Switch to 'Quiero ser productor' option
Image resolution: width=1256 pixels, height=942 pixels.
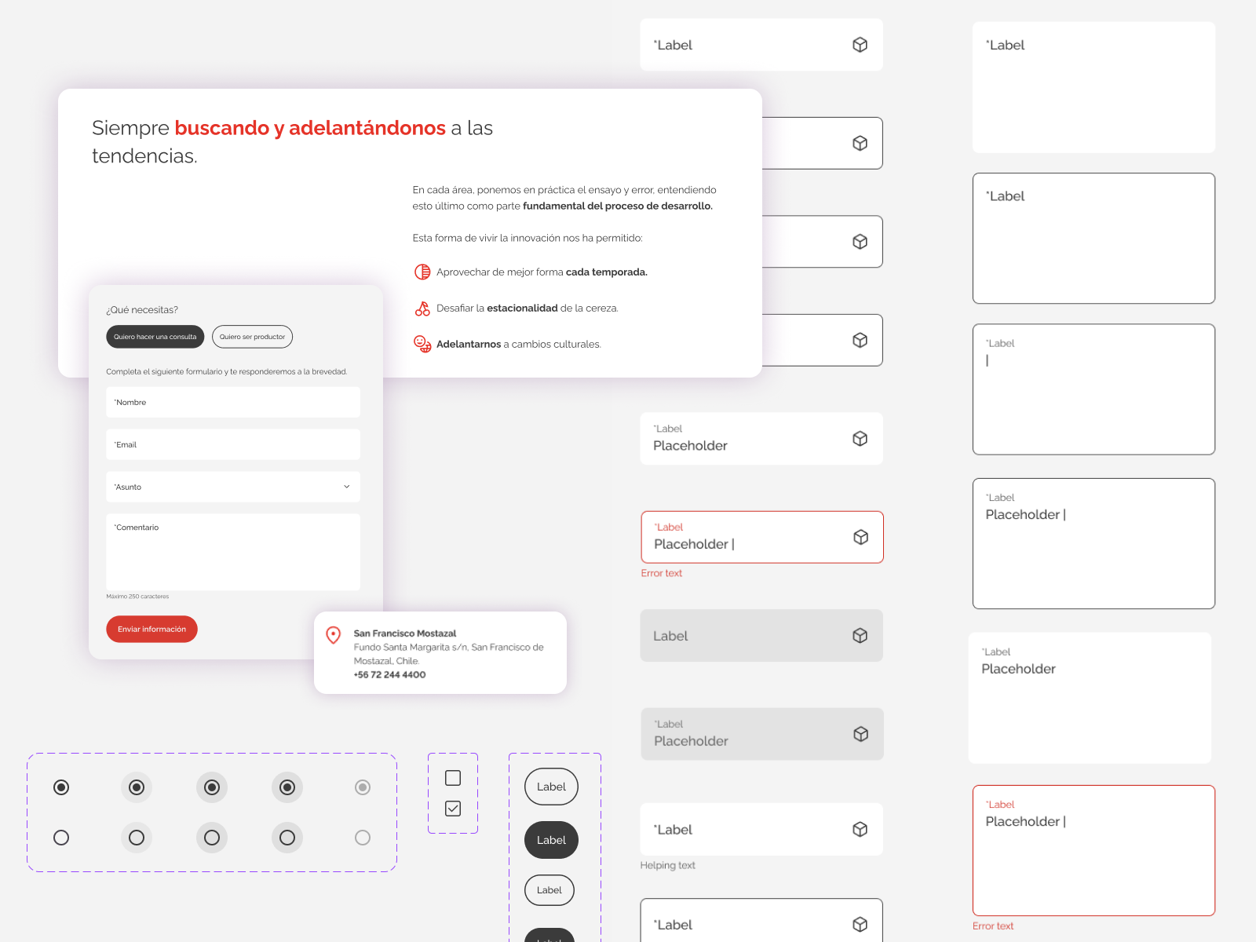coord(252,337)
